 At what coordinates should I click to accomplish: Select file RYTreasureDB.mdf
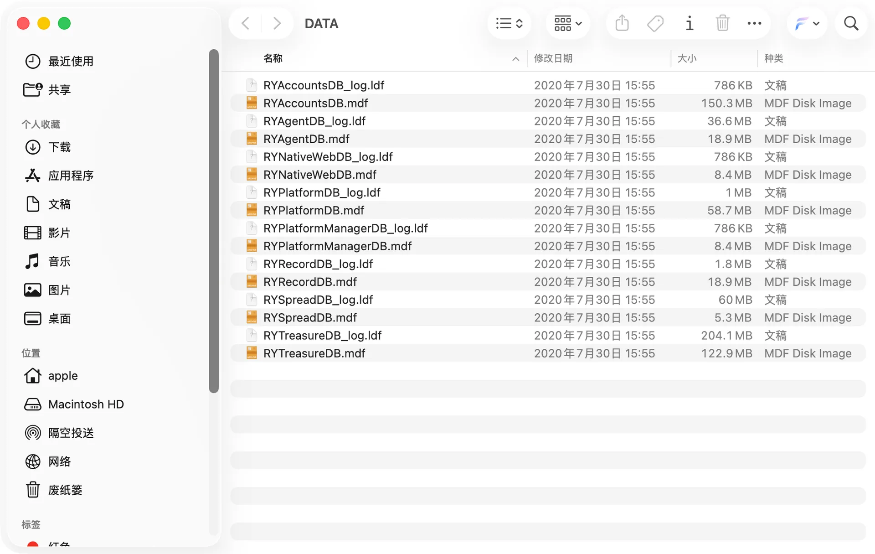pyautogui.click(x=548, y=353)
